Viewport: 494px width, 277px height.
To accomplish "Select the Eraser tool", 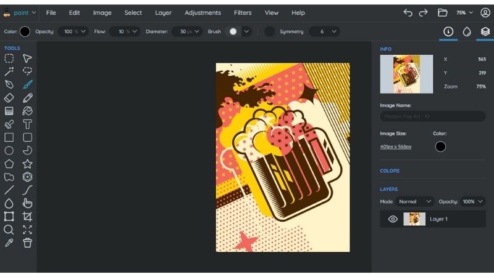I will tap(9, 98).
